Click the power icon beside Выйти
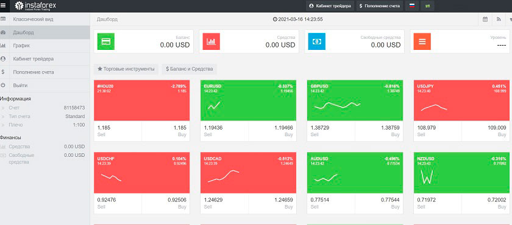This screenshot has height=225, width=512. tap(3, 85)
